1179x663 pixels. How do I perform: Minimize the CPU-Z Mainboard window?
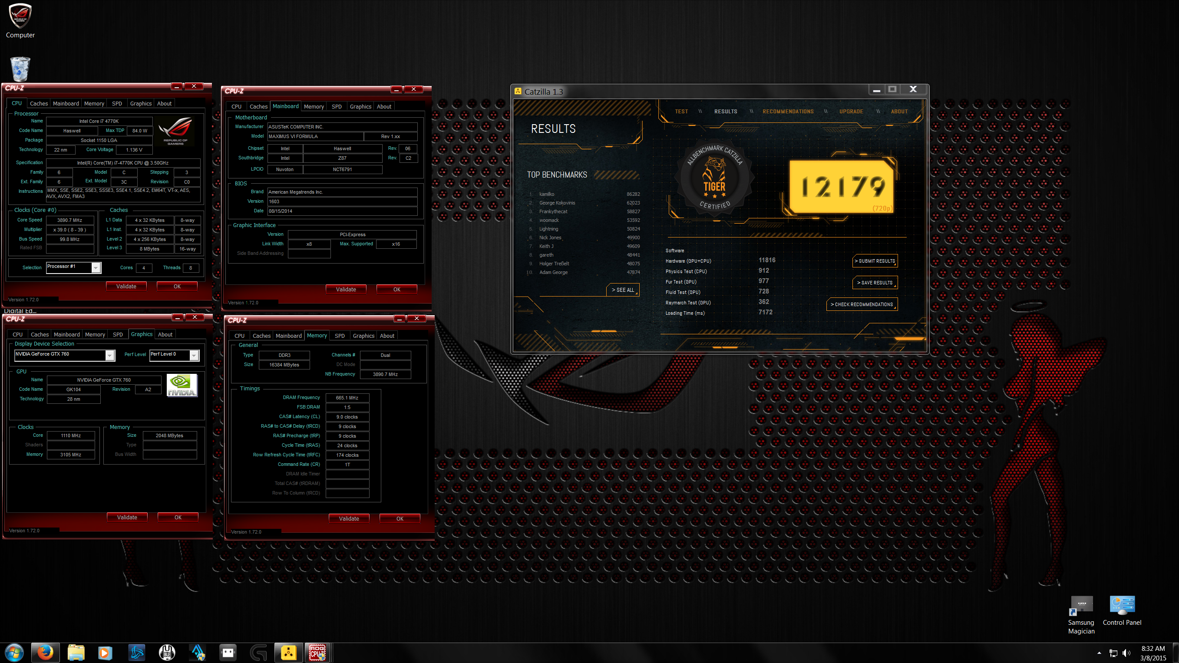pos(396,89)
